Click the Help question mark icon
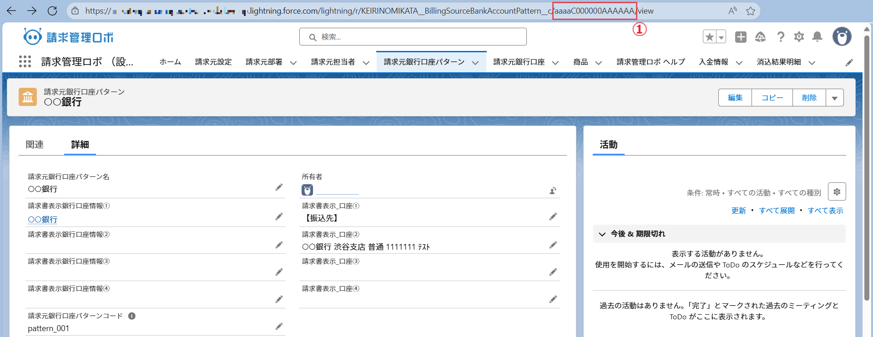The width and height of the screenshot is (873, 337). [x=781, y=37]
